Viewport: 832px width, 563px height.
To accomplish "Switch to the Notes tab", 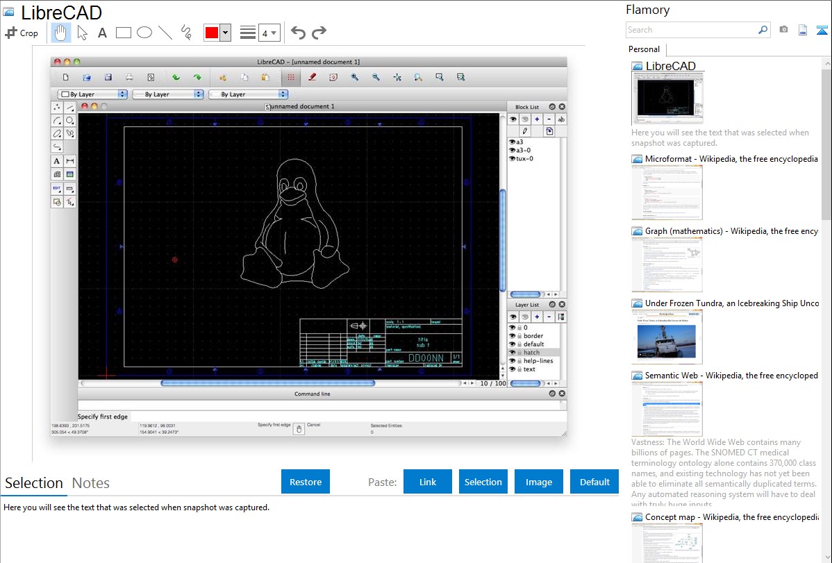I will [x=91, y=483].
